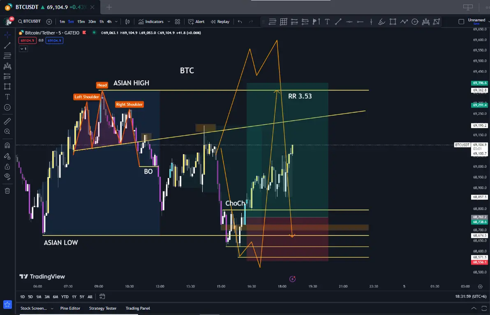The height and width of the screenshot is (315, 490).
Task: Select head and shoulders pattern in favorites toolbar
Action: pyautogui.click(x=425, y=21)
